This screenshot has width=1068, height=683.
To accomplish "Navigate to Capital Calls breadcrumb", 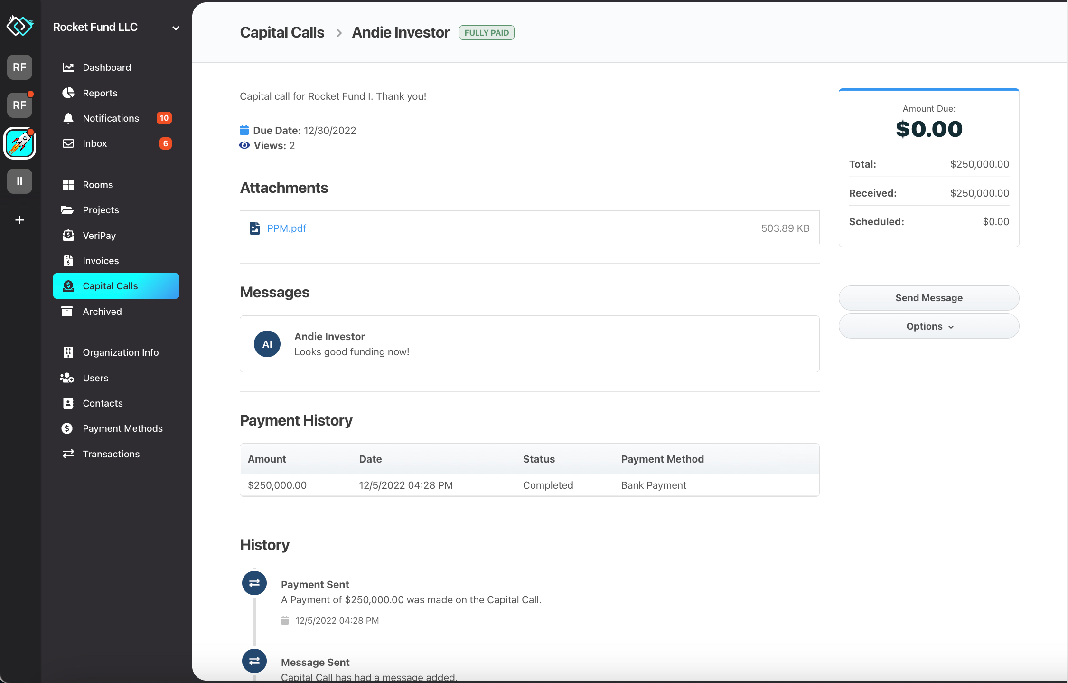I will (281, 32).
